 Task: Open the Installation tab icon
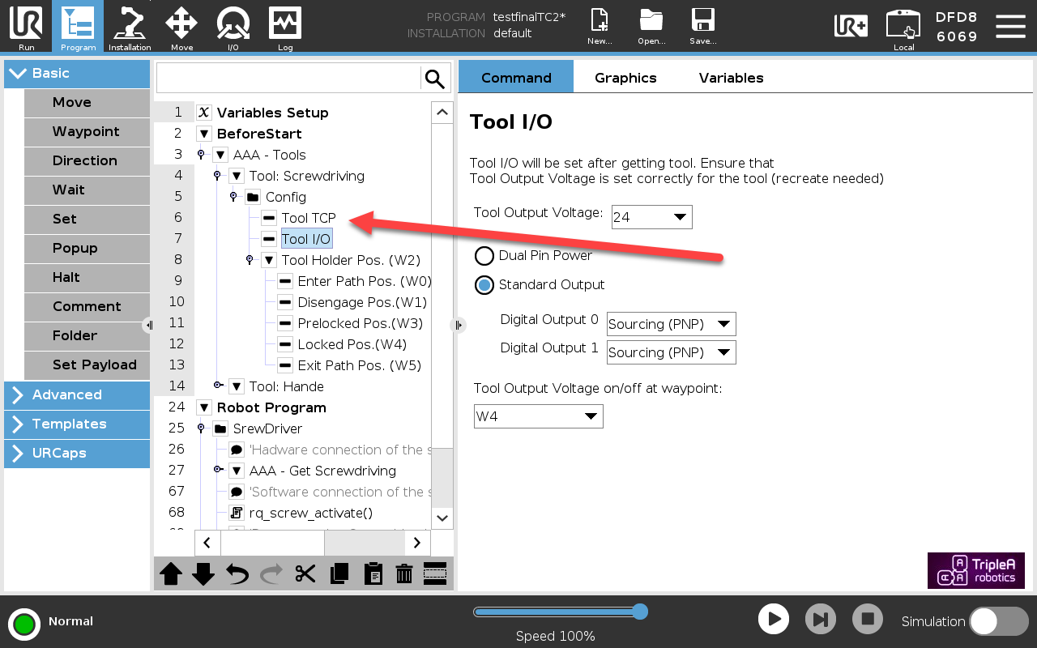coord(130,26)
